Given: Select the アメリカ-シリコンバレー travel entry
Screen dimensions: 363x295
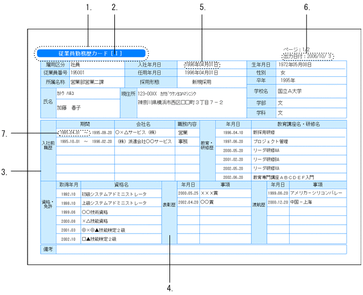Looking at the screenshot, I should click(316, 193).
